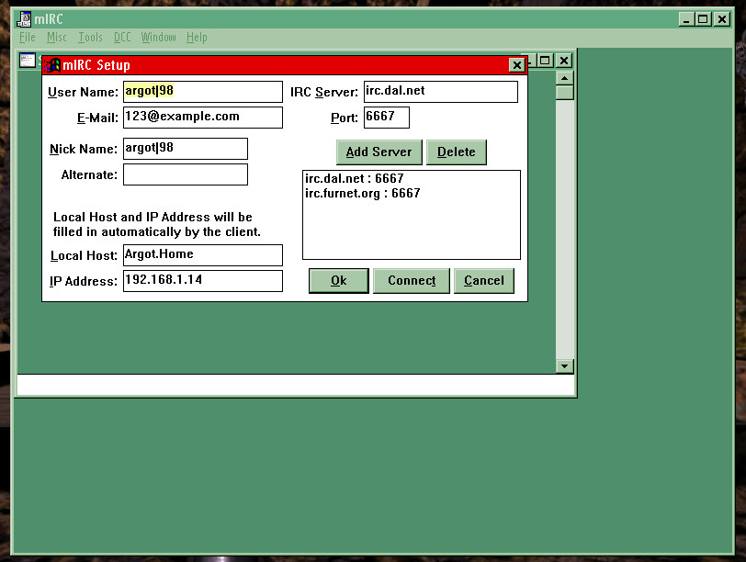
Task: Select irc.furnet.org : 6667 in server list
Action: click(362, 193)
